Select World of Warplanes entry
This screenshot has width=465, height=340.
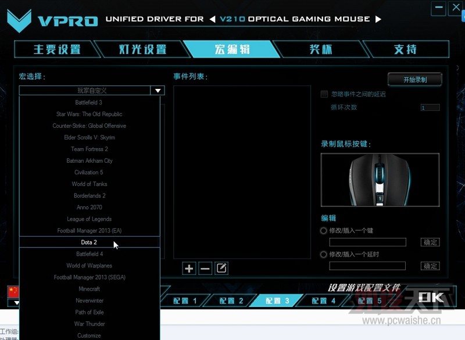[89, 266]
